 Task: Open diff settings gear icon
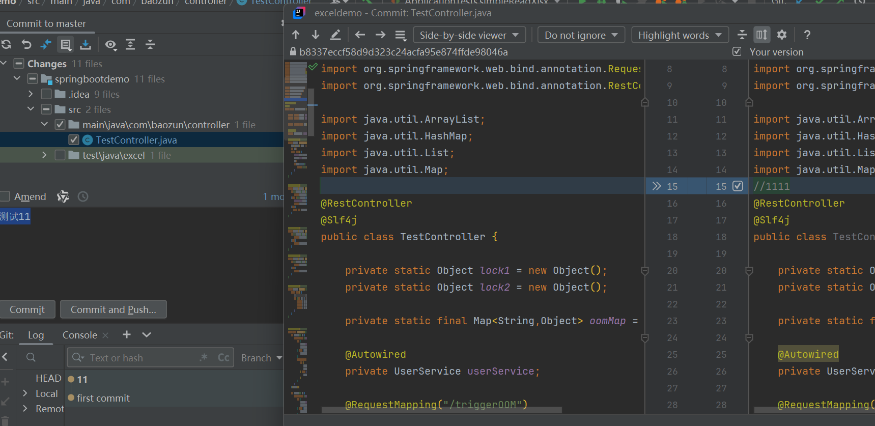782,35
